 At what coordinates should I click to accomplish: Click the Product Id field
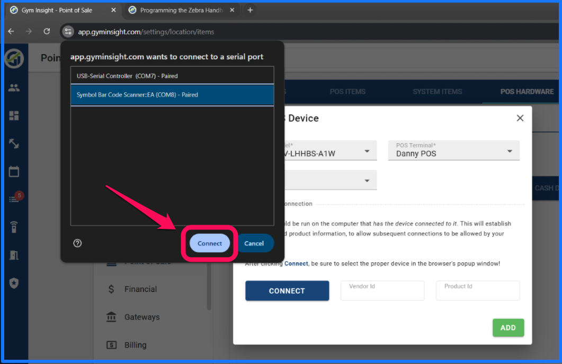478,290
